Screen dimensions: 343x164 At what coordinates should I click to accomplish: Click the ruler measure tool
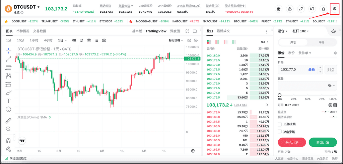point(8,121)
